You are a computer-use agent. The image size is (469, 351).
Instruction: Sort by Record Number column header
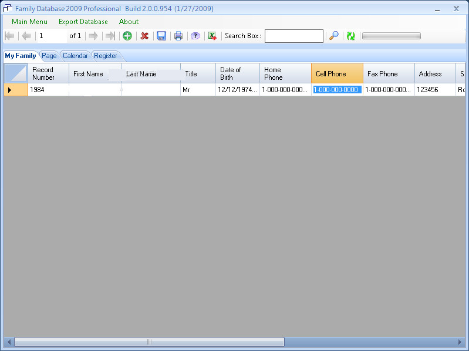pos(48,73)
